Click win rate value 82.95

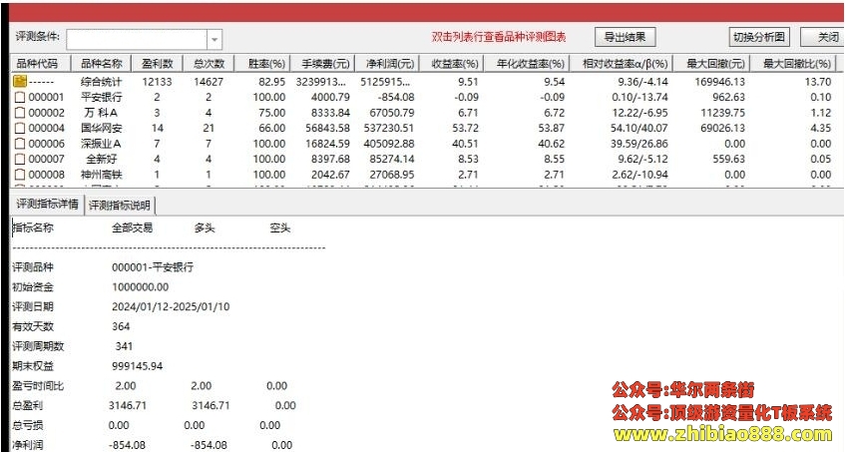click(272, 82)
